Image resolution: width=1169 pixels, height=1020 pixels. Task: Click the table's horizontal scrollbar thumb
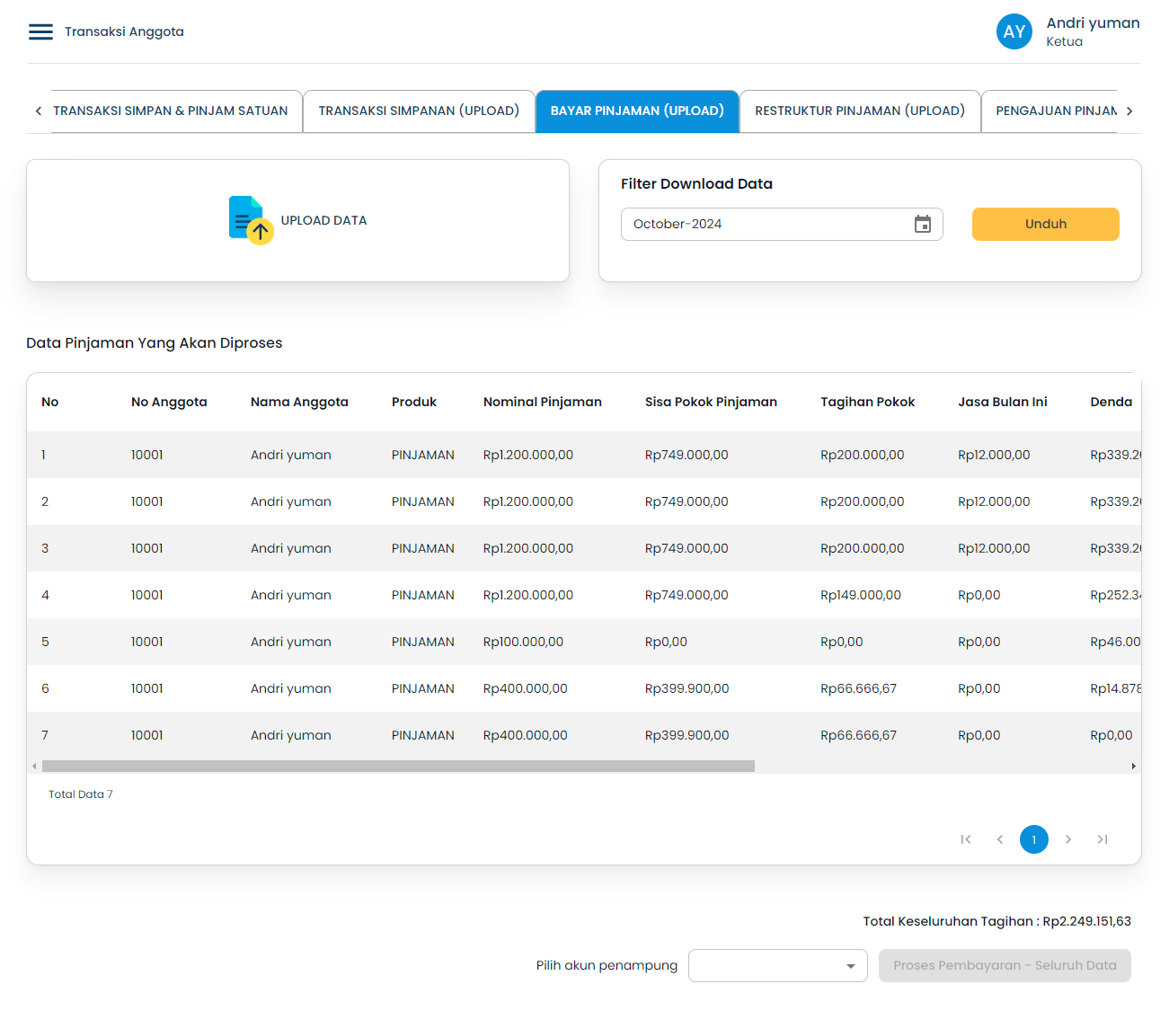(x=398, y=767)
